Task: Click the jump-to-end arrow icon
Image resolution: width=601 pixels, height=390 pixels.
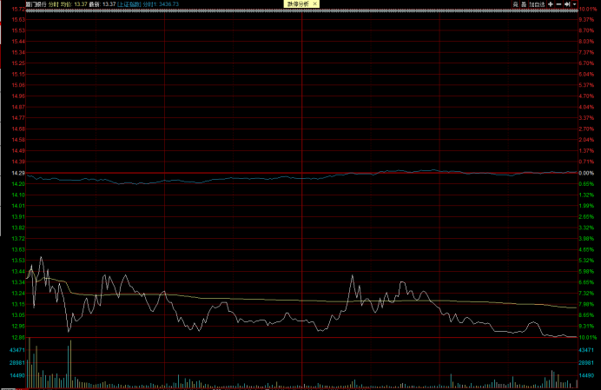Action: [567, 4]
